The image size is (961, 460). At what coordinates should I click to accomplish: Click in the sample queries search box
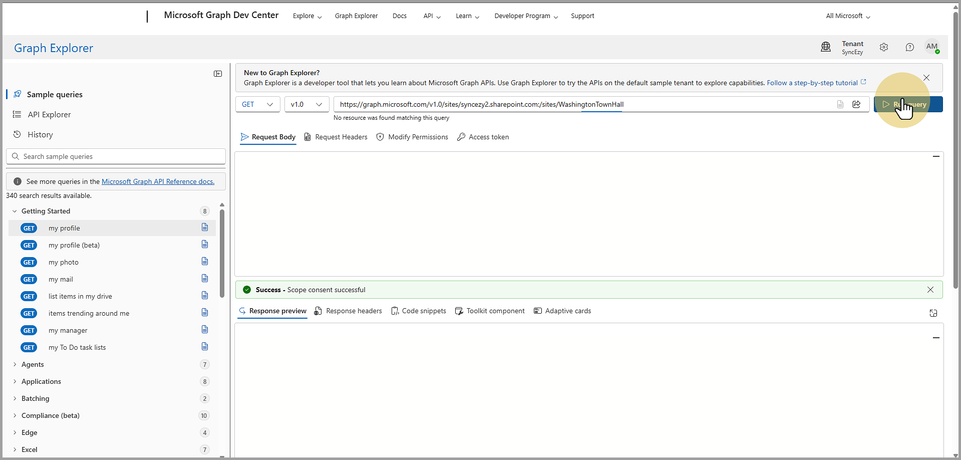point(115,156)
